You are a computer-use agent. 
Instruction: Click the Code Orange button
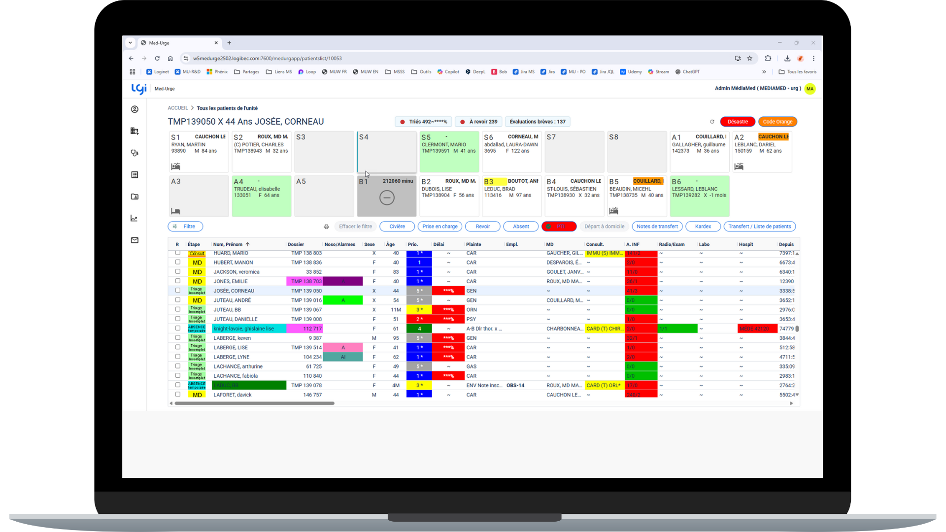point(777,122)
